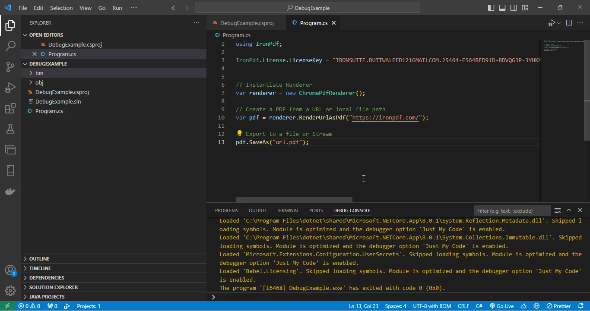Viewport: 590px width, 311px height.
Task: Close the Program.cs editor tab
Action: (x=333, y=23)
